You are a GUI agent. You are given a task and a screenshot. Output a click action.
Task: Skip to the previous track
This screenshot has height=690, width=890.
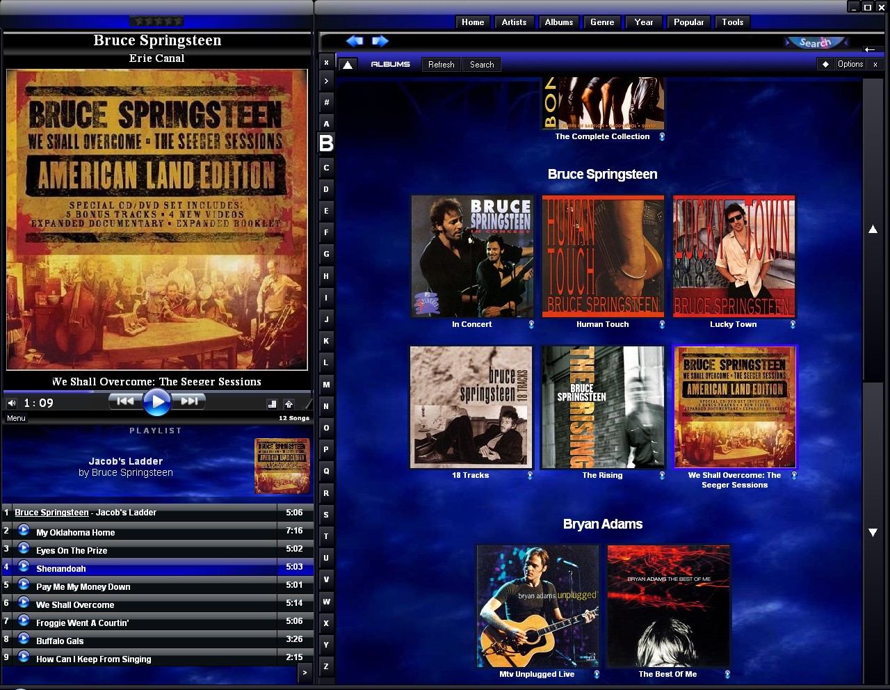124,401
